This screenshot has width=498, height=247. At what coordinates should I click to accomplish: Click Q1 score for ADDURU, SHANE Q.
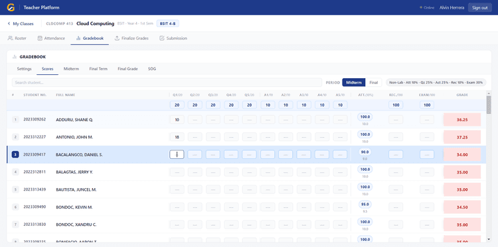coord(177,120)
